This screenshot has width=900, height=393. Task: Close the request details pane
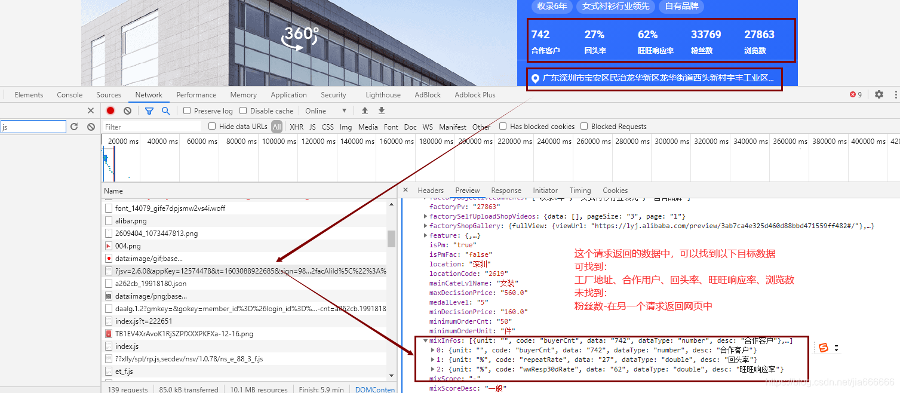[x=406, y=190]
